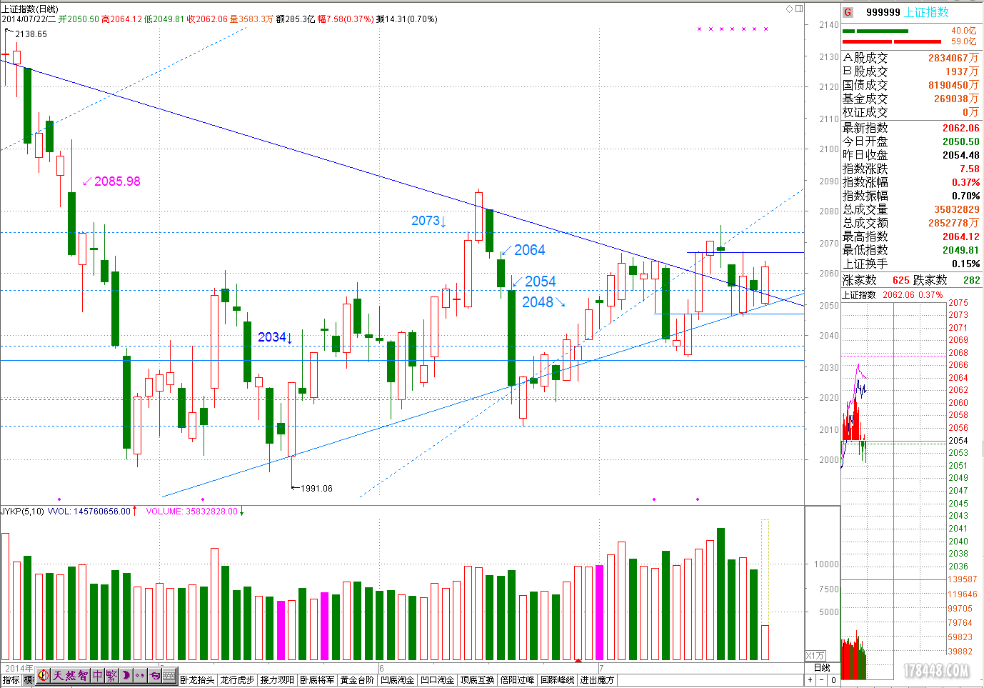
Task: Click the 最高指数 value 2064.12
Action: point(960,236)
